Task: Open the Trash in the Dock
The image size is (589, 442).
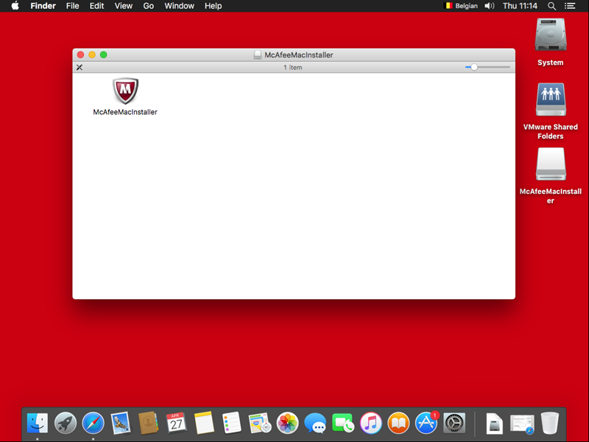Action: coord(550,423)
